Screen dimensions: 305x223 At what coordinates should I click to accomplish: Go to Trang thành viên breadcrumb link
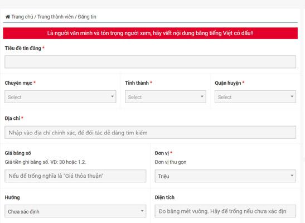tap(55, 17)
